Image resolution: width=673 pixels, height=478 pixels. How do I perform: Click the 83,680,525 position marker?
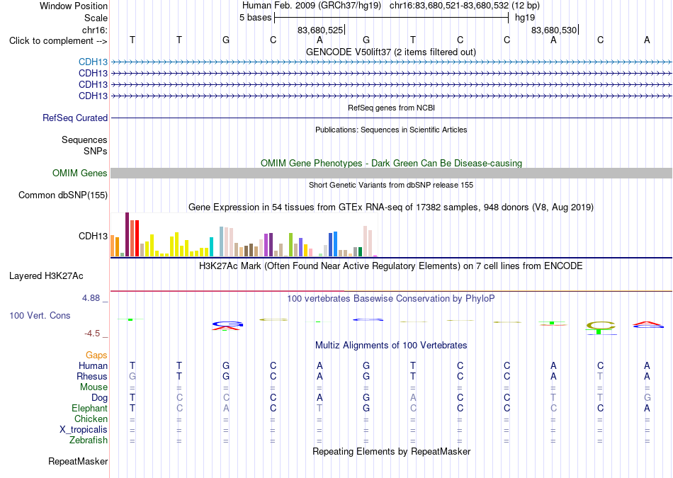320,30
